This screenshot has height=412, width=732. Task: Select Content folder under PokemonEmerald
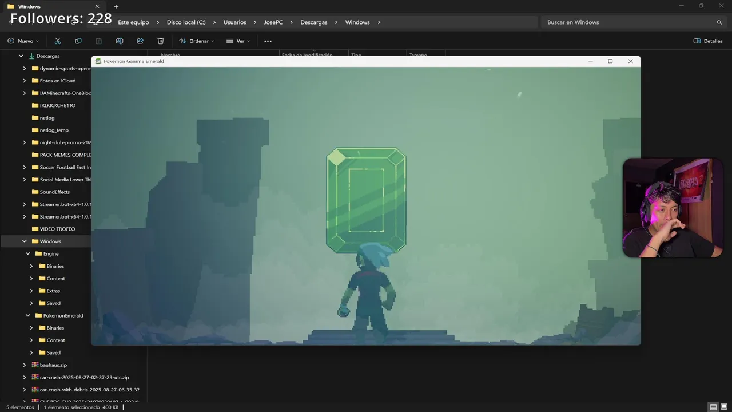point(55,340)
